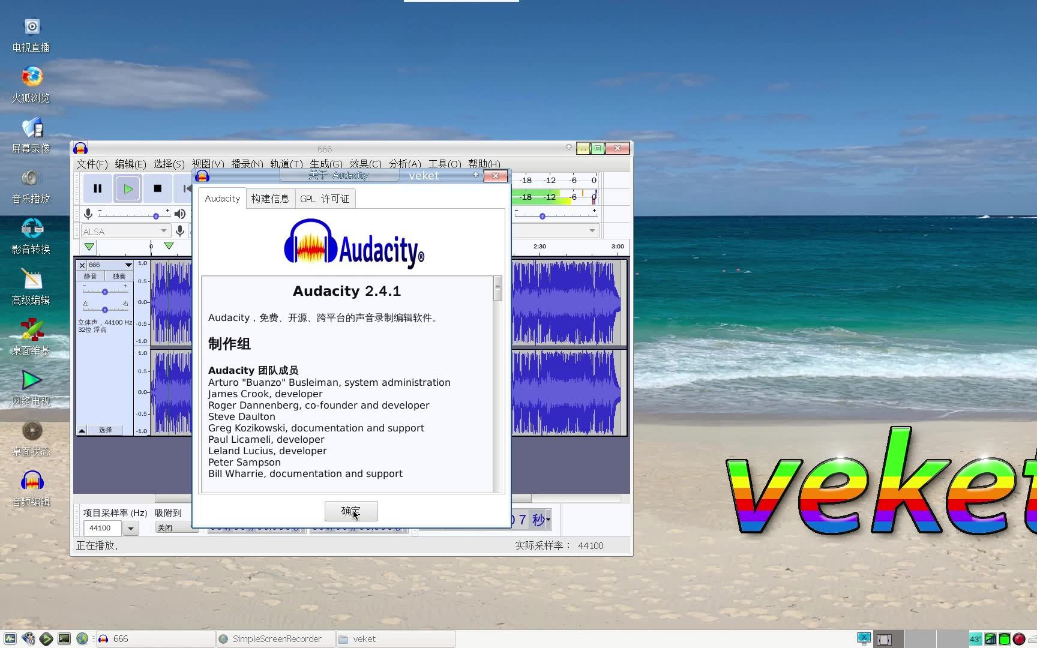Open the Audio Editor (音频编辑) desktop icon

32,489
